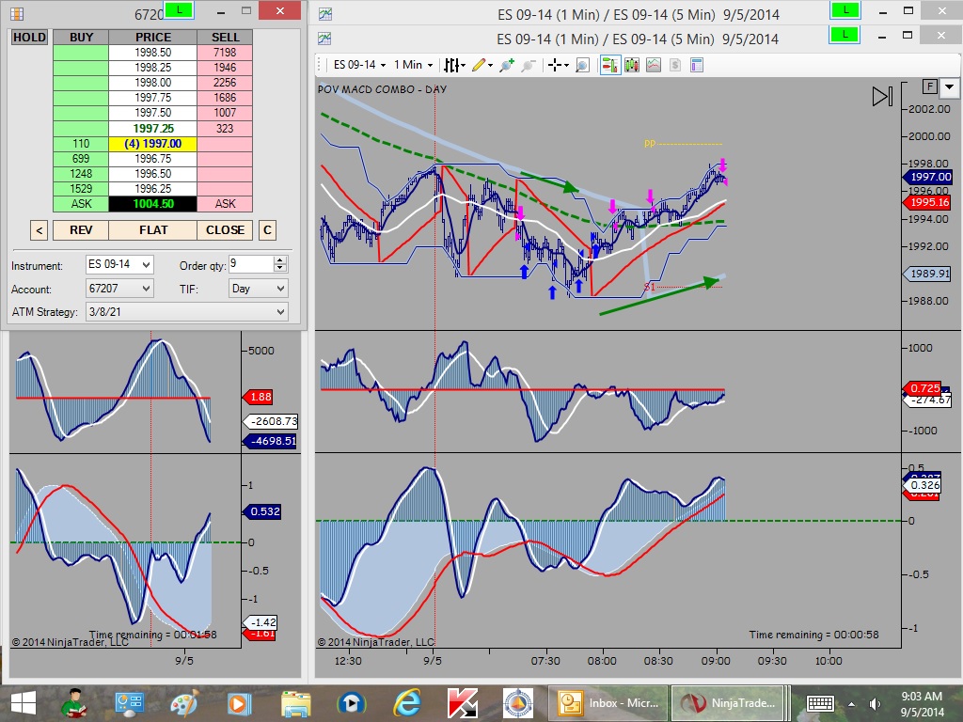Viewport: 963px width, 722px height.
Task: Open the chart style bars dropdown
Action: click(x=454, y=65)
